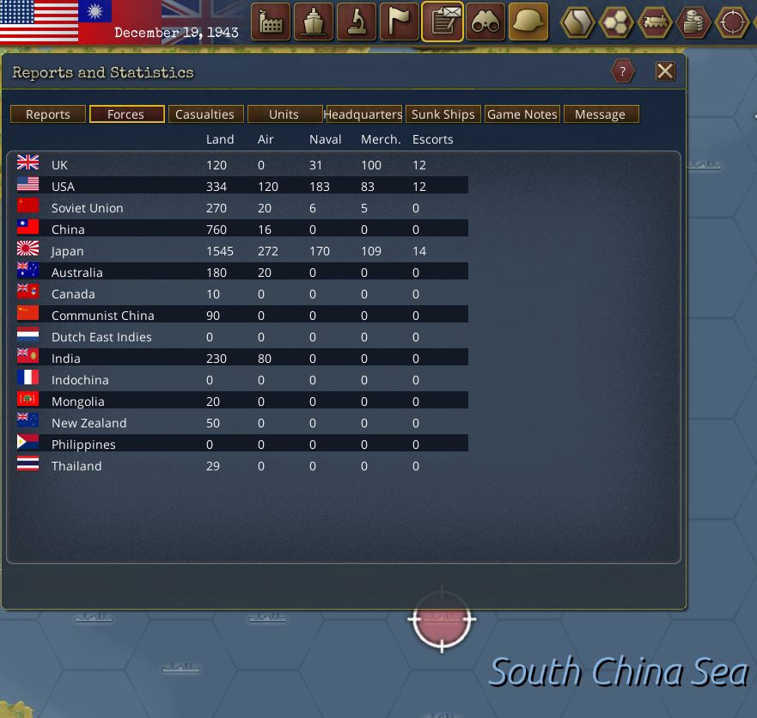Click the Japan rising sun flag
Viewport: 757px width, 718px height.
pyautogui.click(x=28, y=249)
